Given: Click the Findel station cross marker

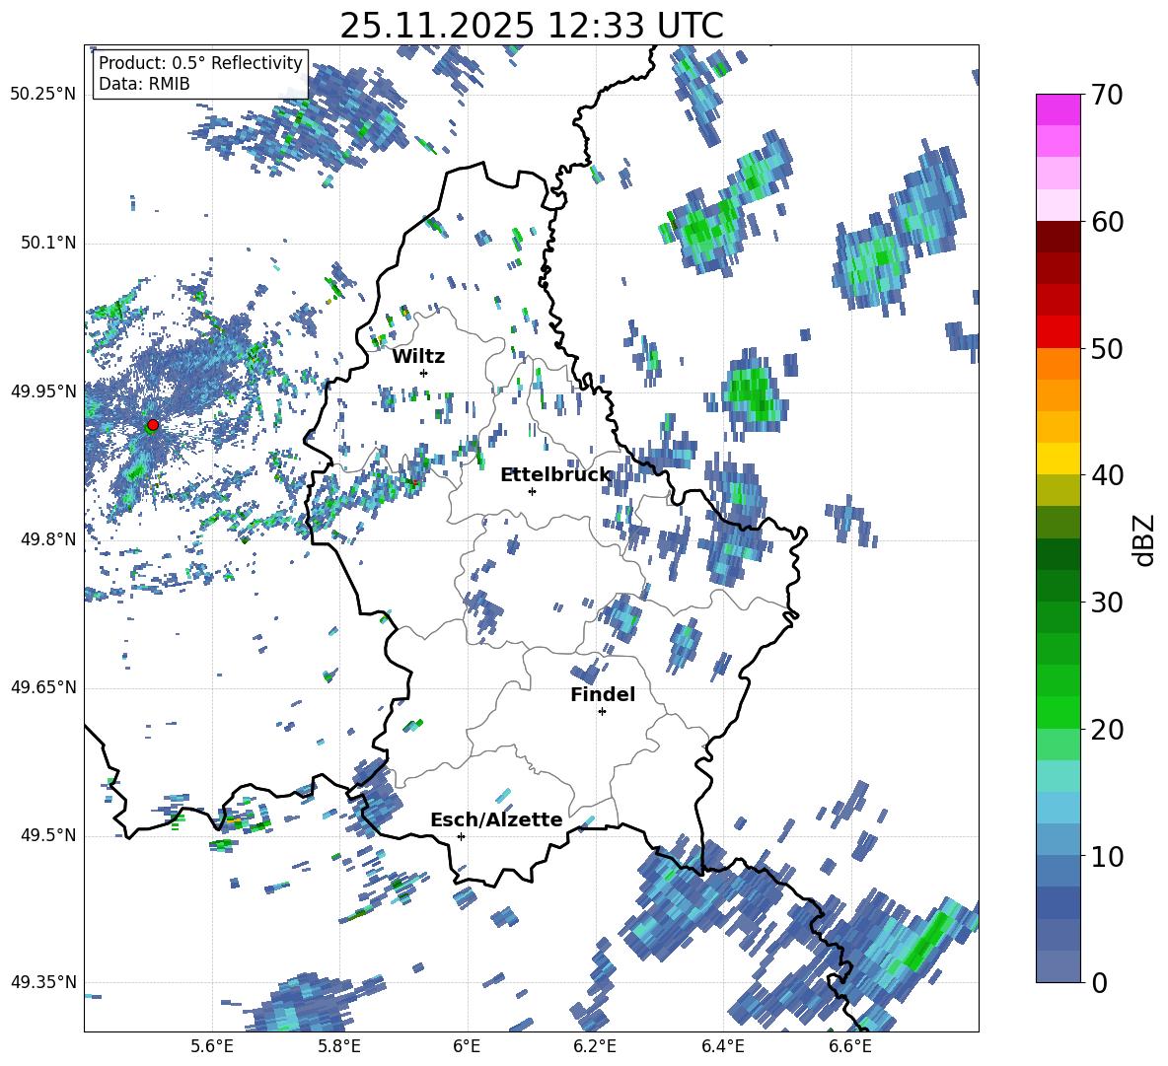Looking at the screenshot, I should [602, 712].
